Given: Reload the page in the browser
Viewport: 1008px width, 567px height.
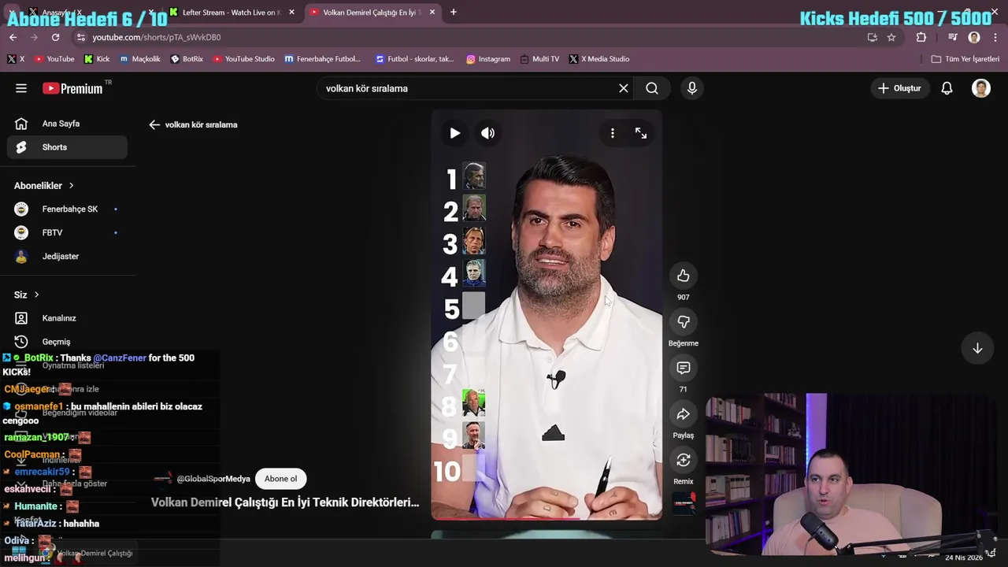Looking at the screenshot, I should pos(55,37).
